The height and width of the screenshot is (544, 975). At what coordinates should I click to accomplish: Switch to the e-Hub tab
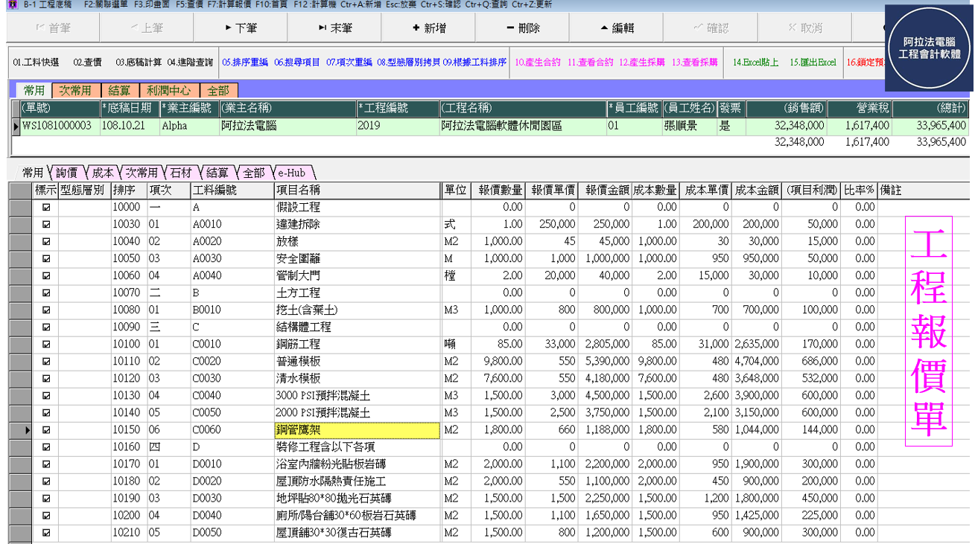pyautogui.click(x=291, y=173)
